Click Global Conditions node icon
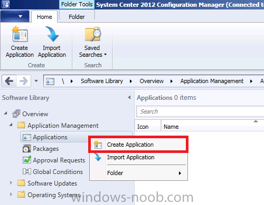The height and width of the screenshot is (205, 264). [27, 171]
